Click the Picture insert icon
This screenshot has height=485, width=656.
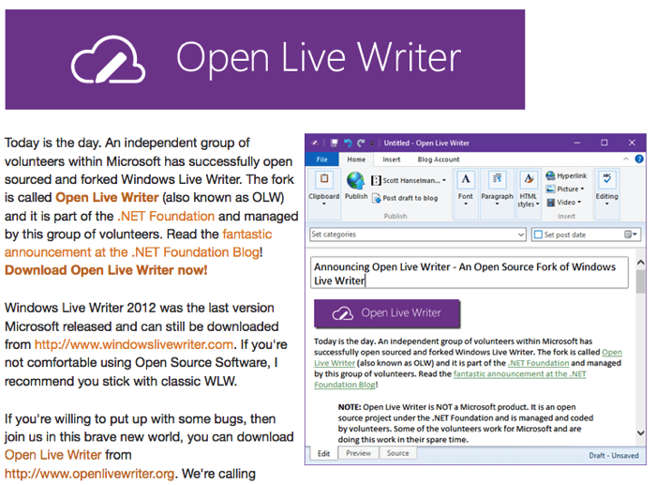pyautogui.click(x=551, y=189)
